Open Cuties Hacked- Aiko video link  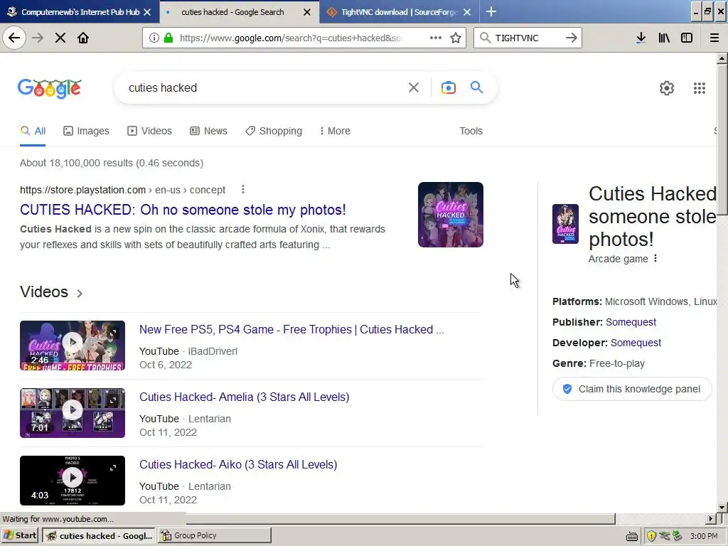(238, 465)
